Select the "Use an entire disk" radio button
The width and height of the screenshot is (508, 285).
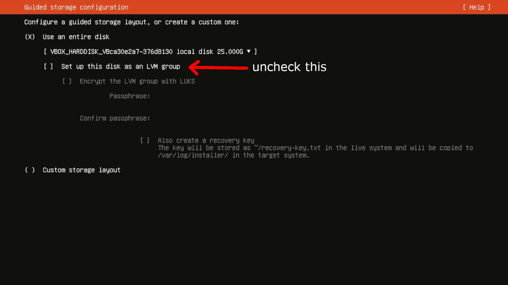(x=30, y=37)
